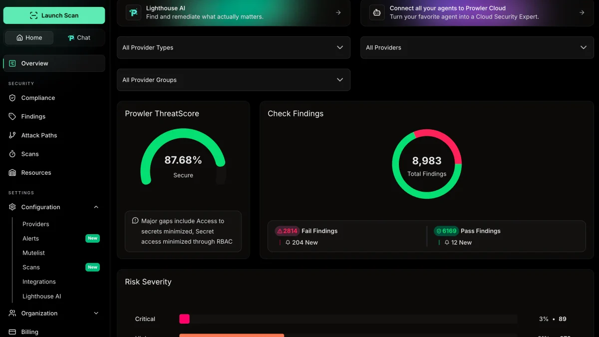This screenshot has height=337, width=599.
Task: Open the Overview page
Action: click(x=54, y=63)
